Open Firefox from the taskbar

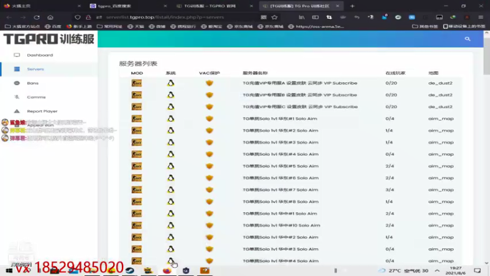167,270
